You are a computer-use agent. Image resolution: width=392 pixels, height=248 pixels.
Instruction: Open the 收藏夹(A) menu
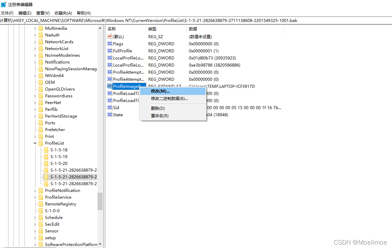(63, 13)
